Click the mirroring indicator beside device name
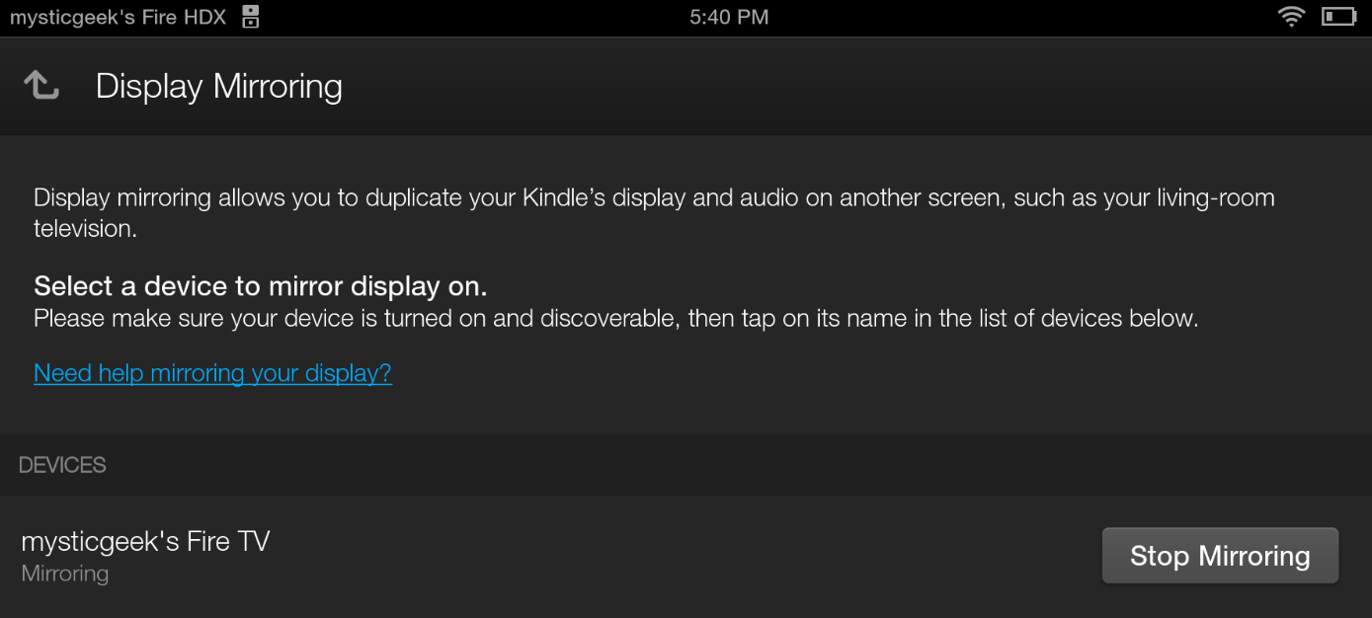Image resolution: width=1372 pixels, height=618 pixels. [x=64, y=573]
